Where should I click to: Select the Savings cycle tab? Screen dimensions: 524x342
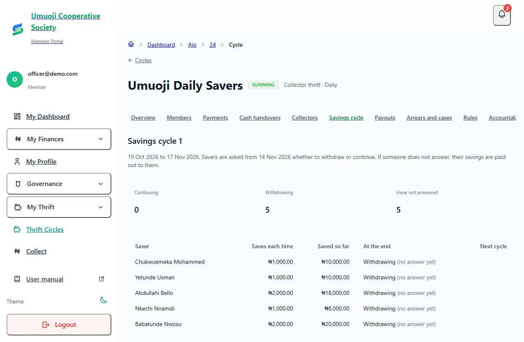pyautogui.click(x=346, y=118)
